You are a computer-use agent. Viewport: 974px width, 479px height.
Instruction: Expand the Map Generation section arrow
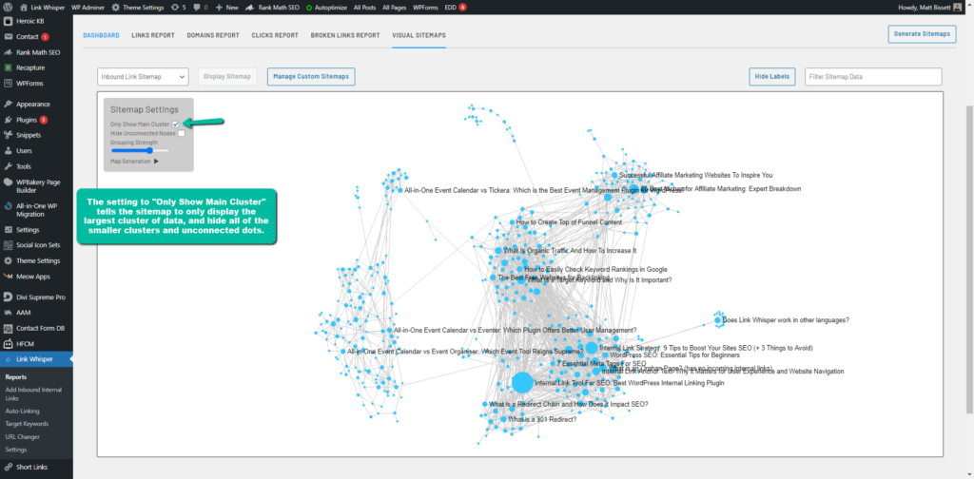point(156,161)
